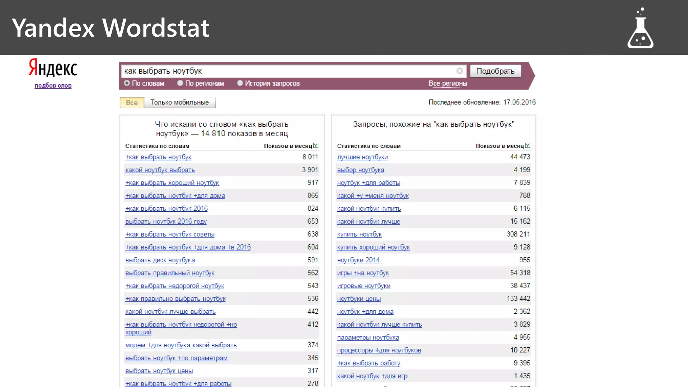Open the +как выбрать хороший ноутбук link
The image size is (688, 387).
click(x=172, y=183)
